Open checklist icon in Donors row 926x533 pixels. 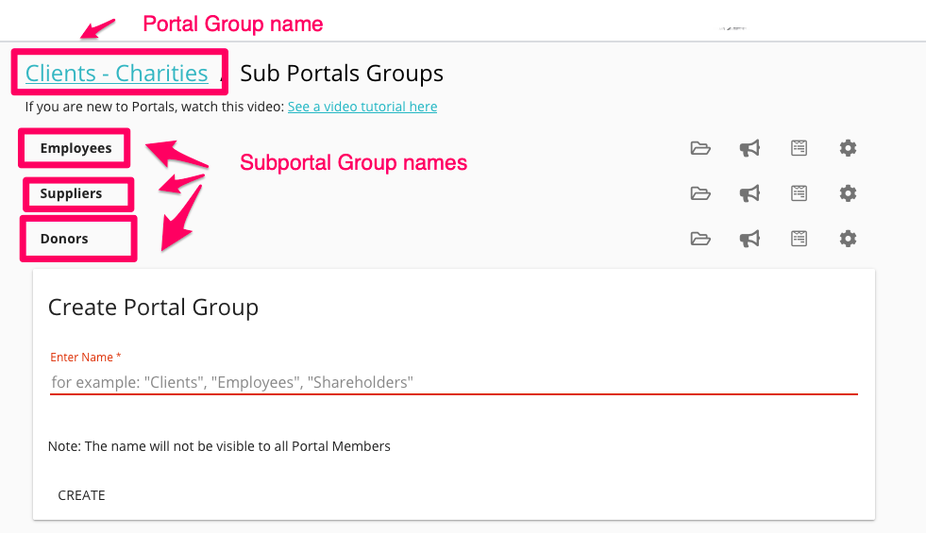[x=800, y=239]
